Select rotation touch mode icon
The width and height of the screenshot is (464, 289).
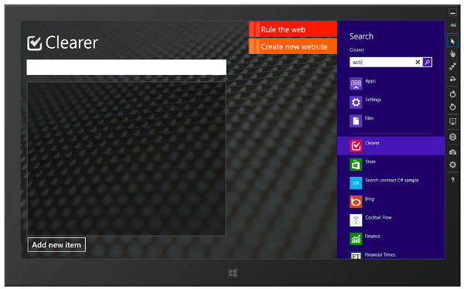pyautogui.click(x=452, y=79)
